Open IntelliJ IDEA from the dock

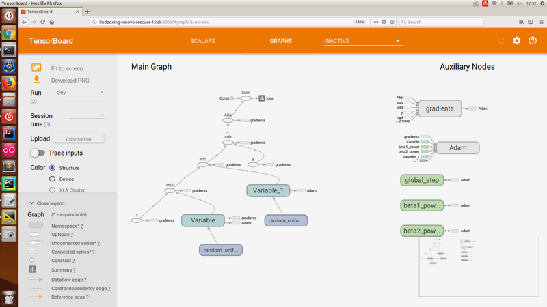pyautogui.click(x=9, y=133)
